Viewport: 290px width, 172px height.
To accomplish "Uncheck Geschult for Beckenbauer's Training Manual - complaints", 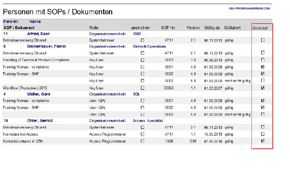I will click(x=263, y=66).
